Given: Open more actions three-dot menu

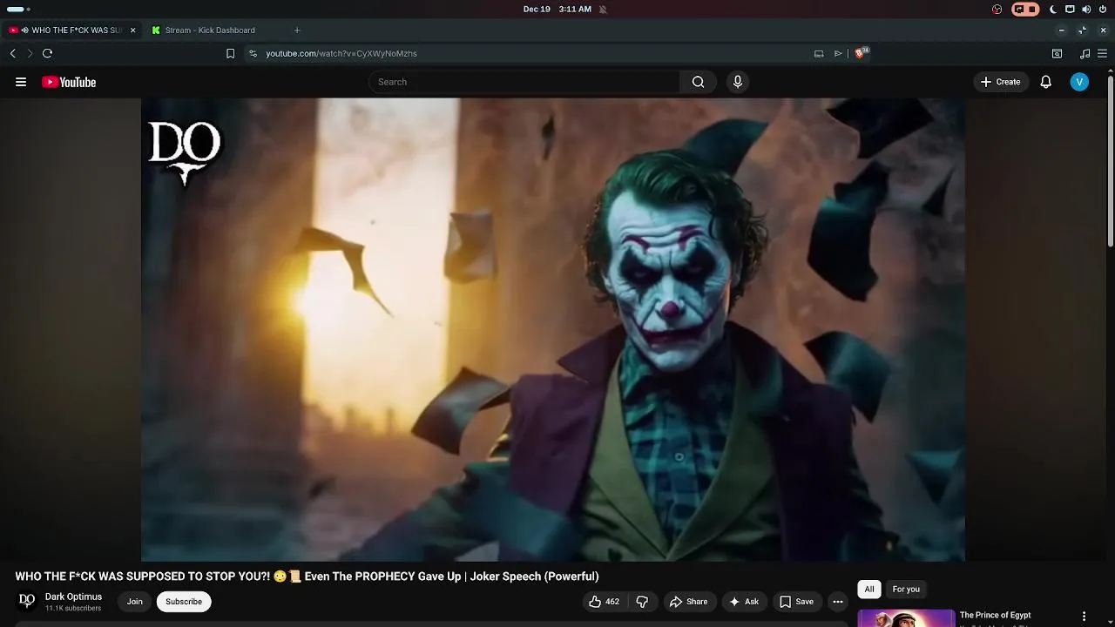Looking at the screenshot, I should (838, 602).
